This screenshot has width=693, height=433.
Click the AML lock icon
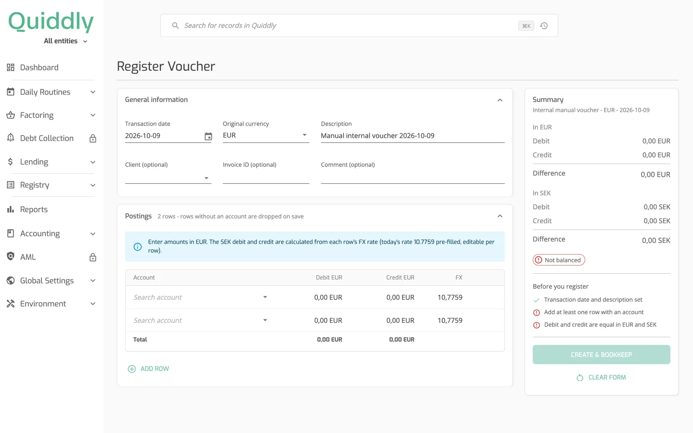(93, 257)
